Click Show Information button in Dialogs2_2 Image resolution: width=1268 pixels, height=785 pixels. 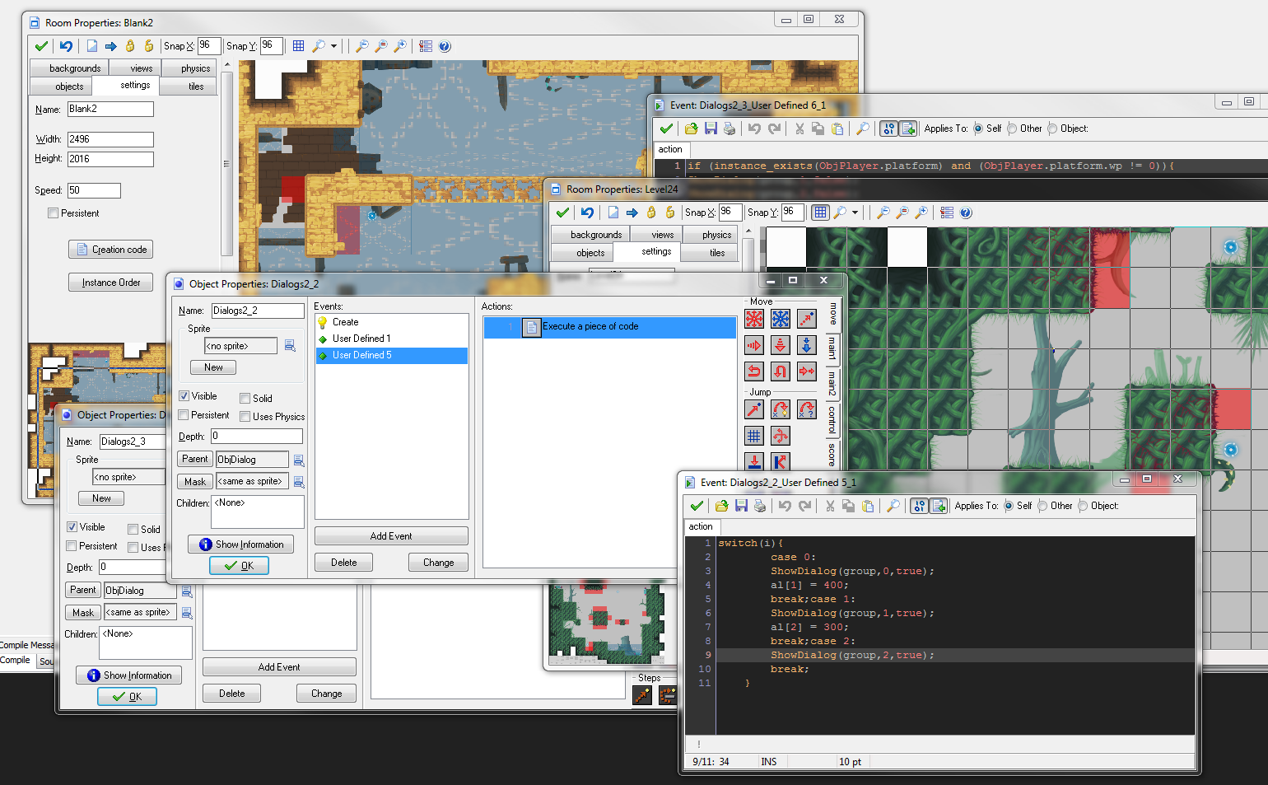[x=240, y=544]
